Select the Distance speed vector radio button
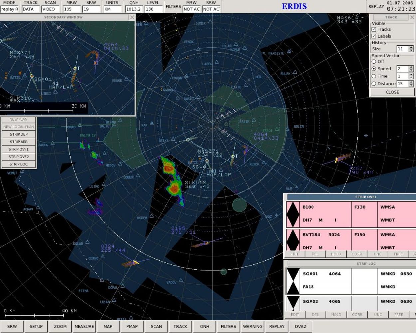 (x=374, y=84)
